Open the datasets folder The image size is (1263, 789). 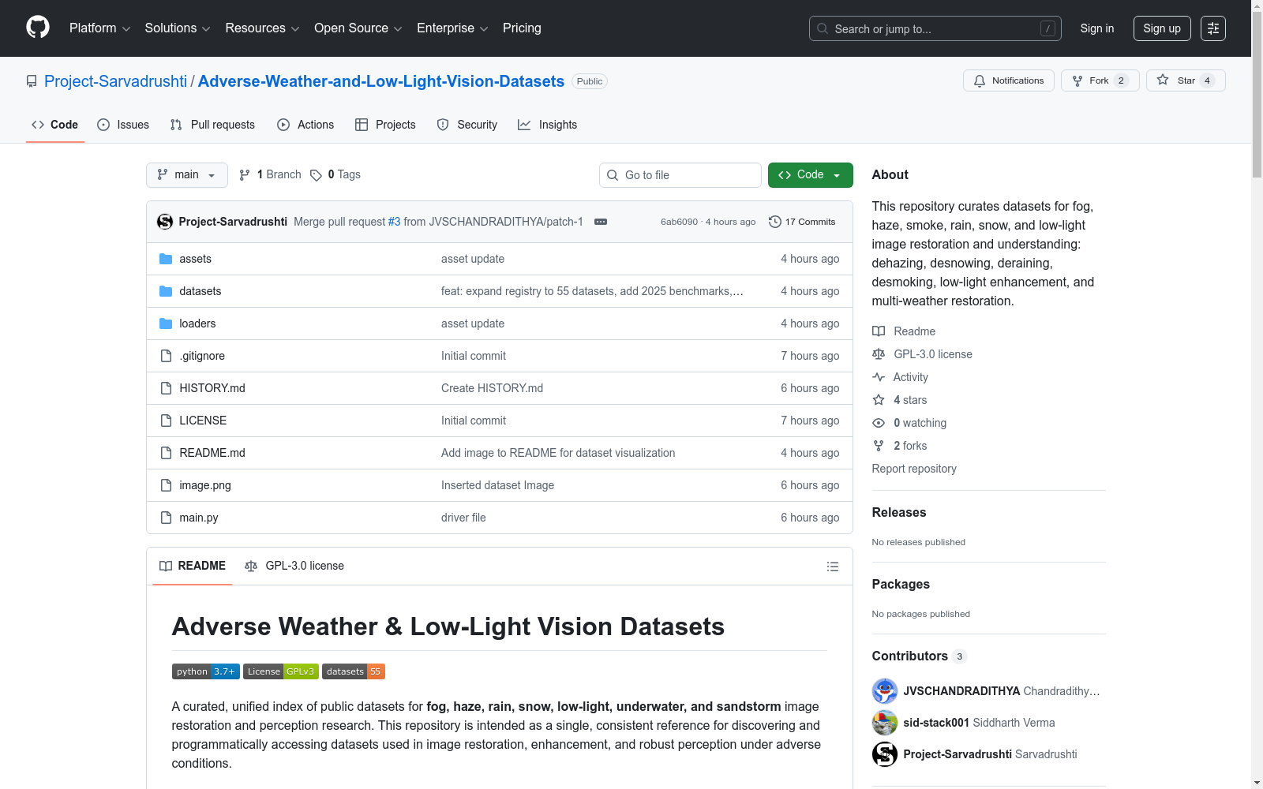tap(200, 291)
